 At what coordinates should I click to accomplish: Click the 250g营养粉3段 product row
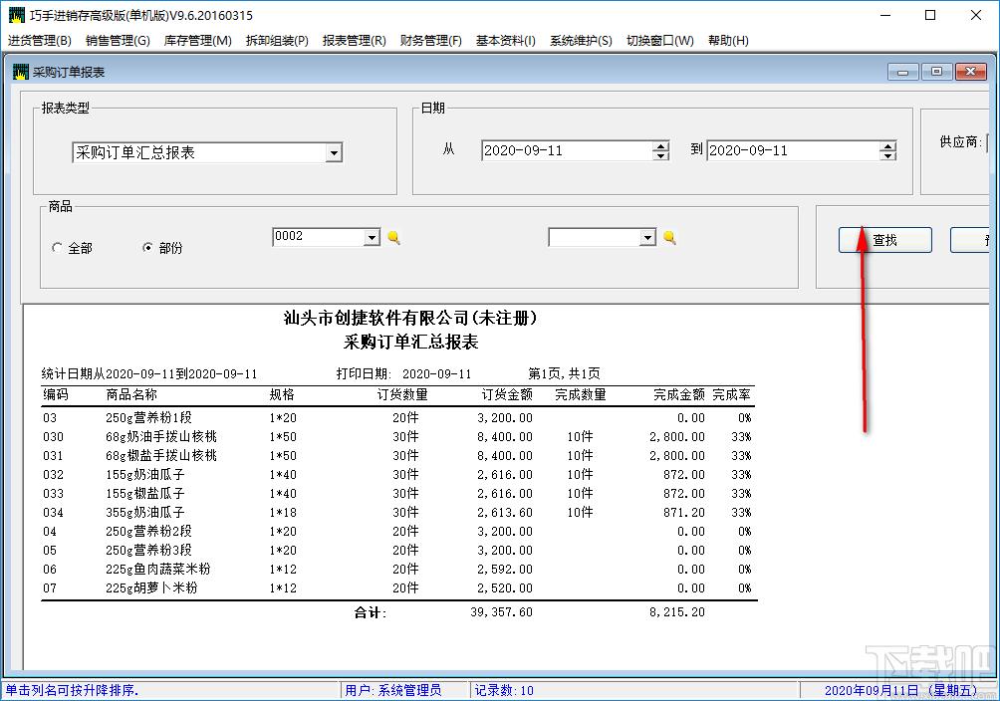397,551
